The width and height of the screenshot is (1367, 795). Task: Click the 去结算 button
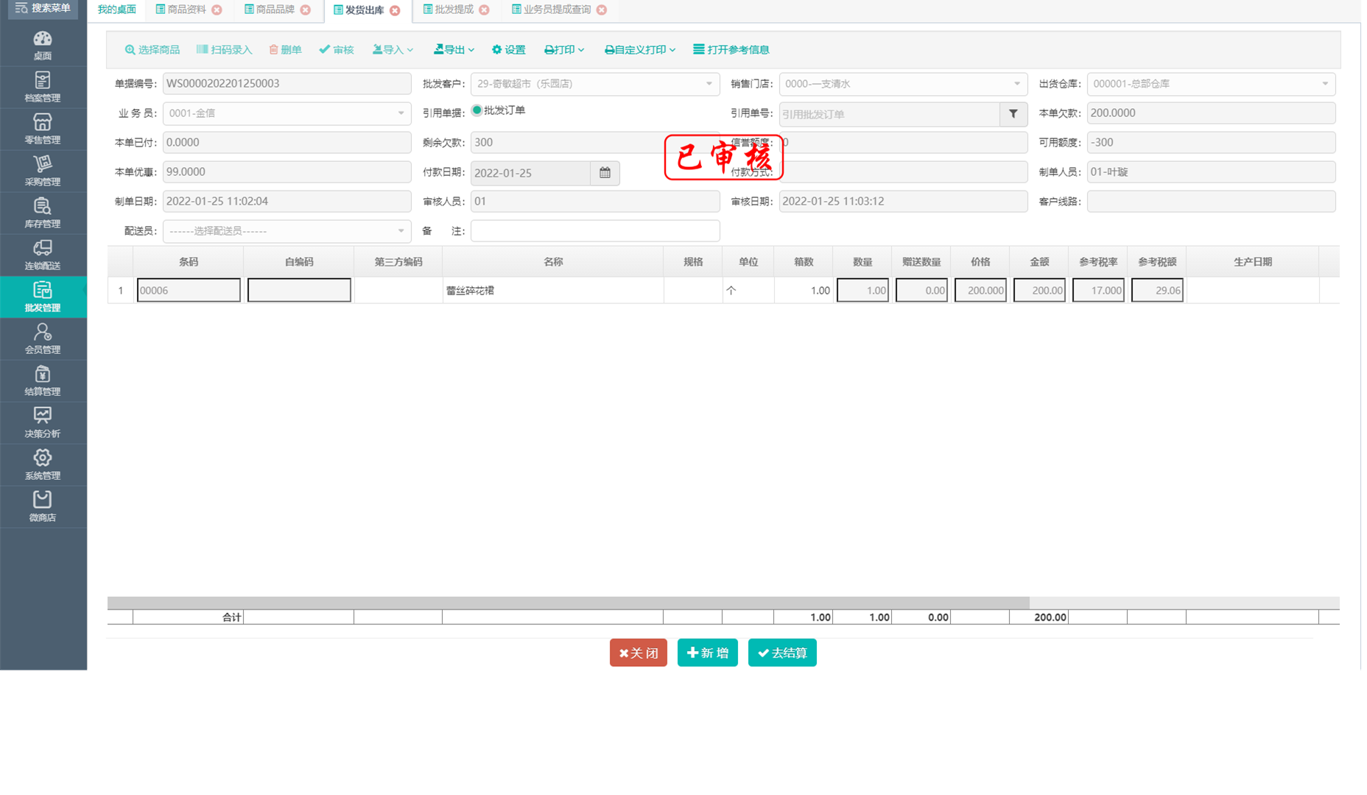pos(782,653)
